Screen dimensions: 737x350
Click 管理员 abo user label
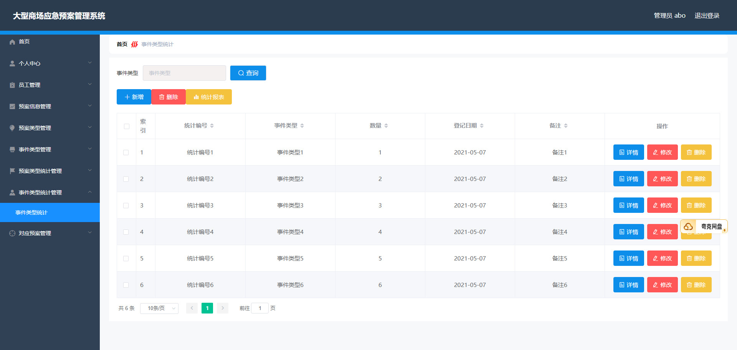click(x=669, y=16)
